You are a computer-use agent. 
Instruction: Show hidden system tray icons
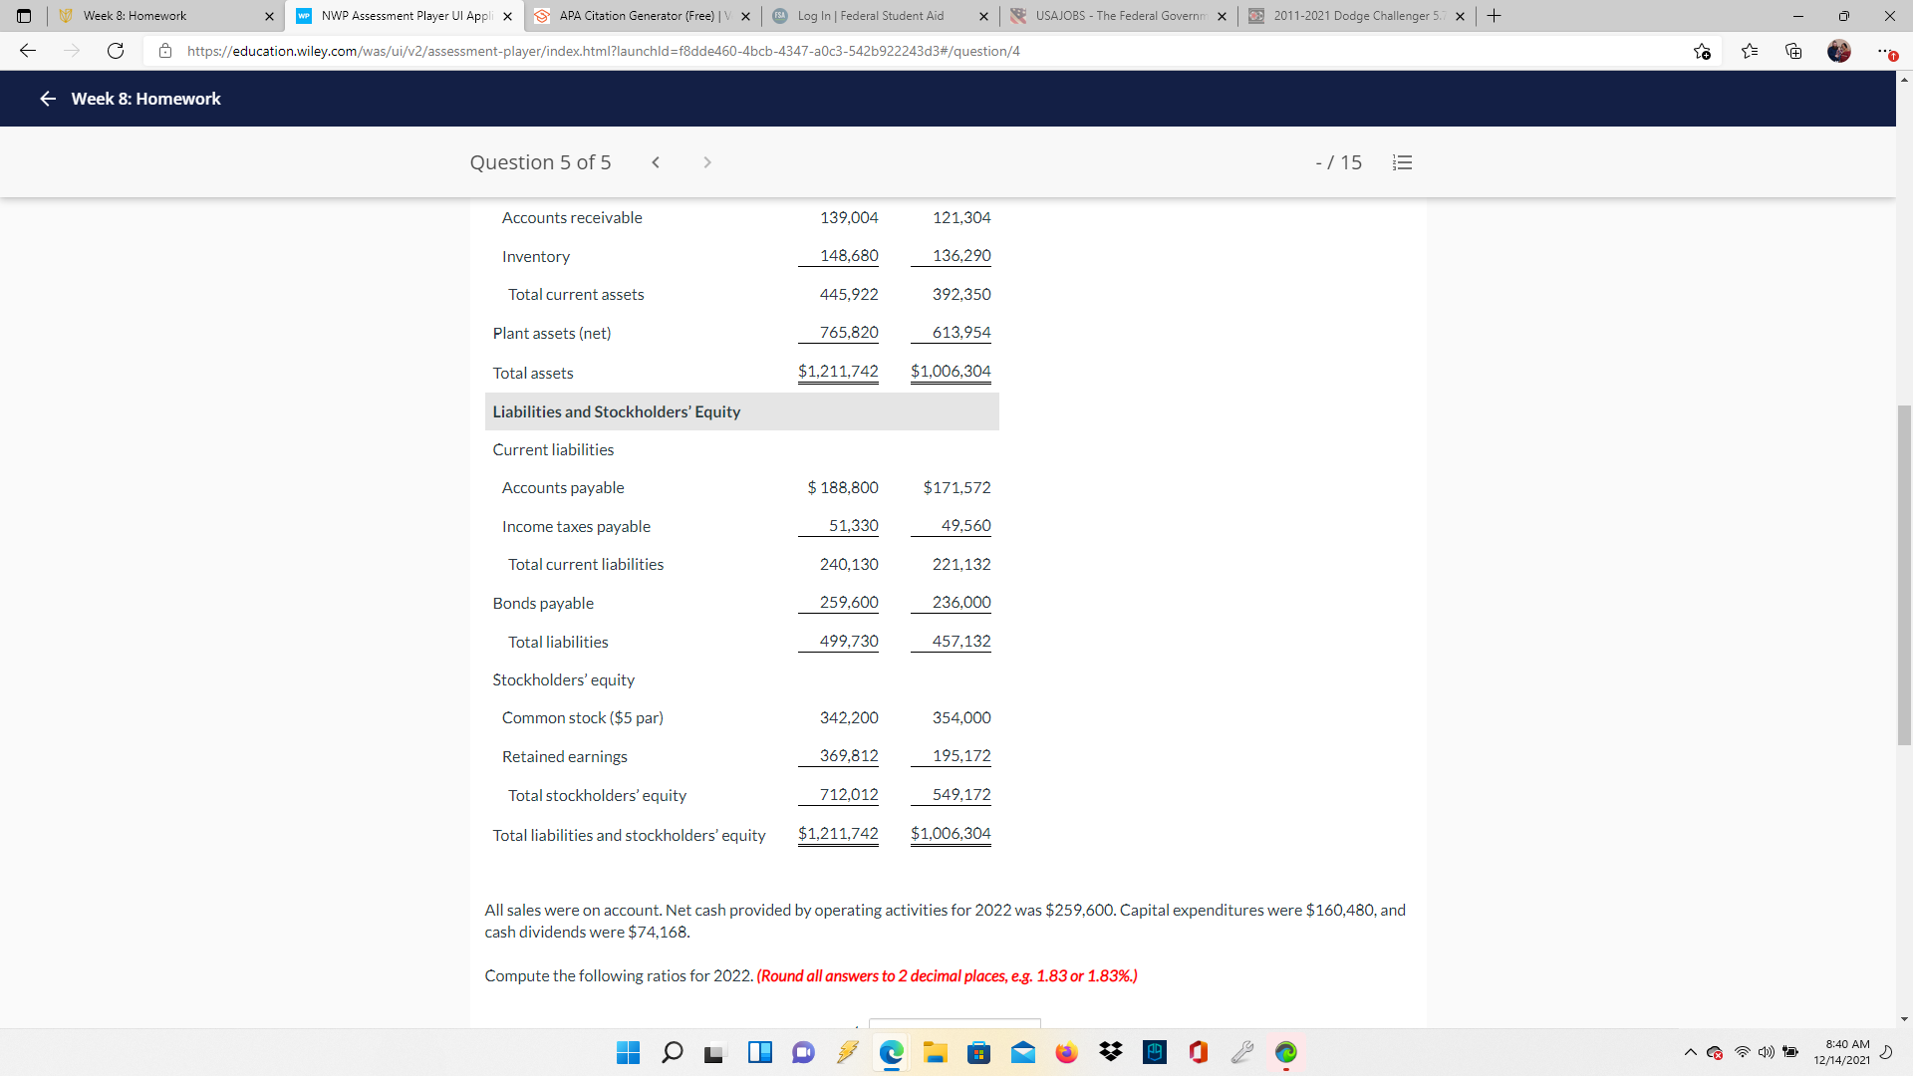tap(1690, 1052)
